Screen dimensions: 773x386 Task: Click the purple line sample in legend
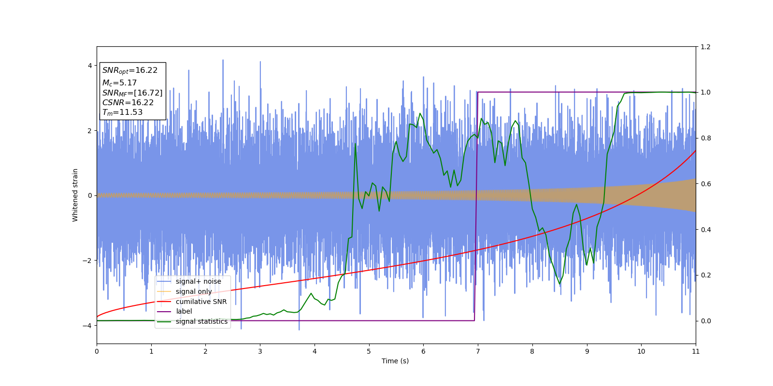(164, 311)
